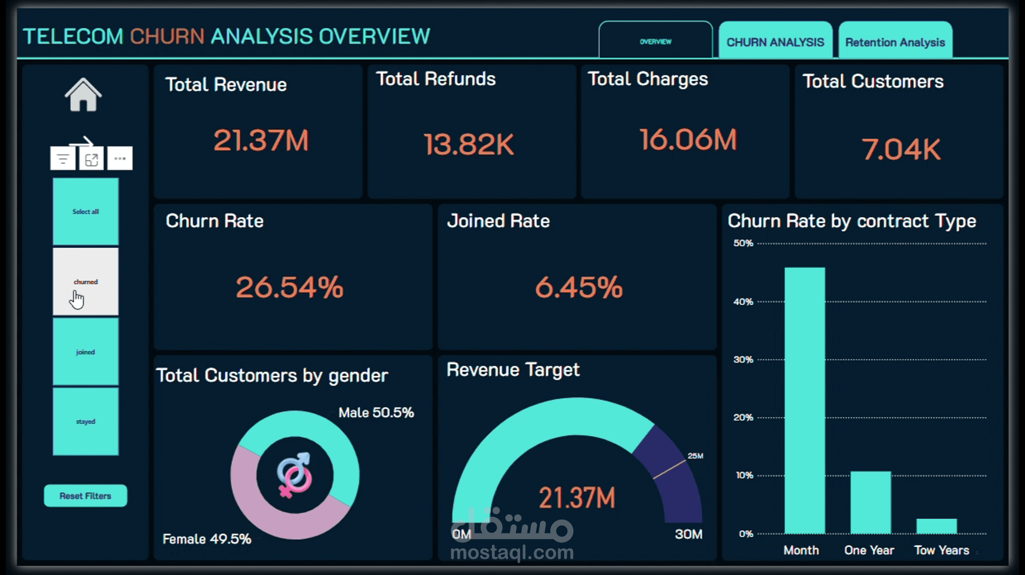The height and width of the screenshot is (575, 1025).
Task: Select the 'Select all' slicer tile
Action: coord(85,211)
